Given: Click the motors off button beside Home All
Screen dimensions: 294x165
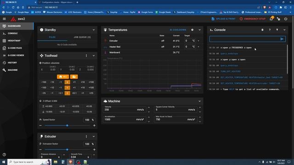Looking at the screenshot, I should 74,77.
